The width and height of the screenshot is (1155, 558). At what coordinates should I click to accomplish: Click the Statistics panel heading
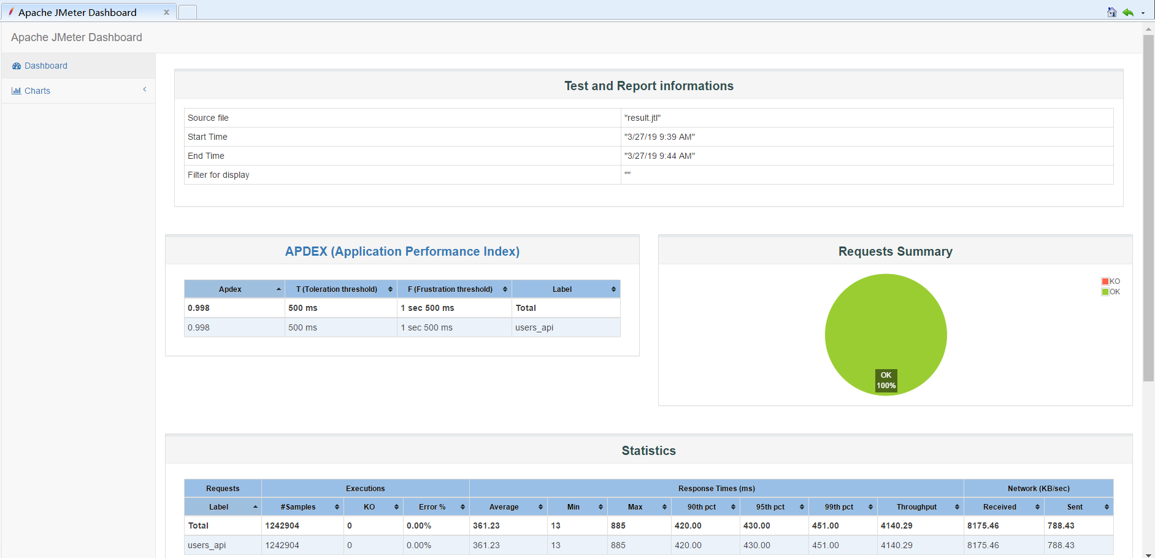(649, 451)
